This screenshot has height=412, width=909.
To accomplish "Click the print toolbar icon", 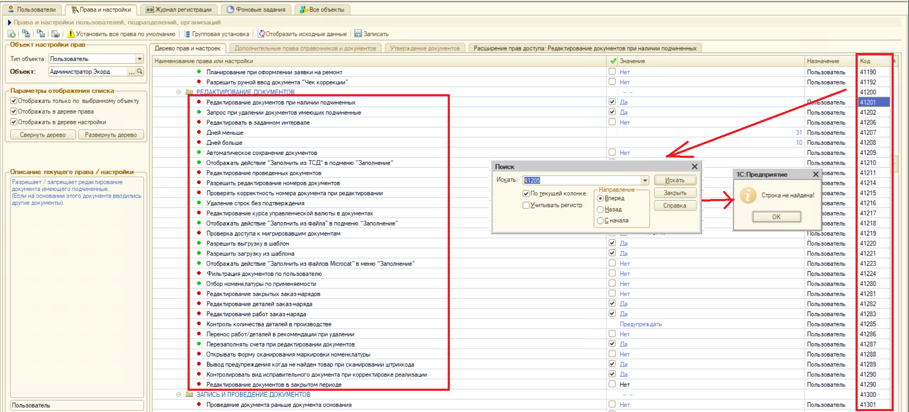I will [x=55, y=34].
